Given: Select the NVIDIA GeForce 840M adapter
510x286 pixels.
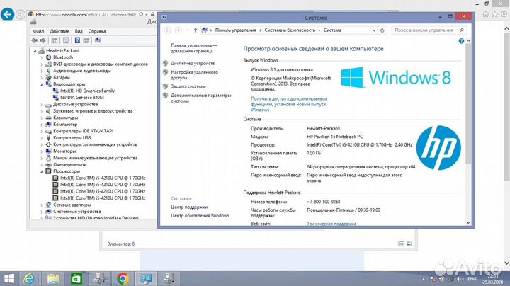Looking at the screenshot, I should tap(82, 98).
